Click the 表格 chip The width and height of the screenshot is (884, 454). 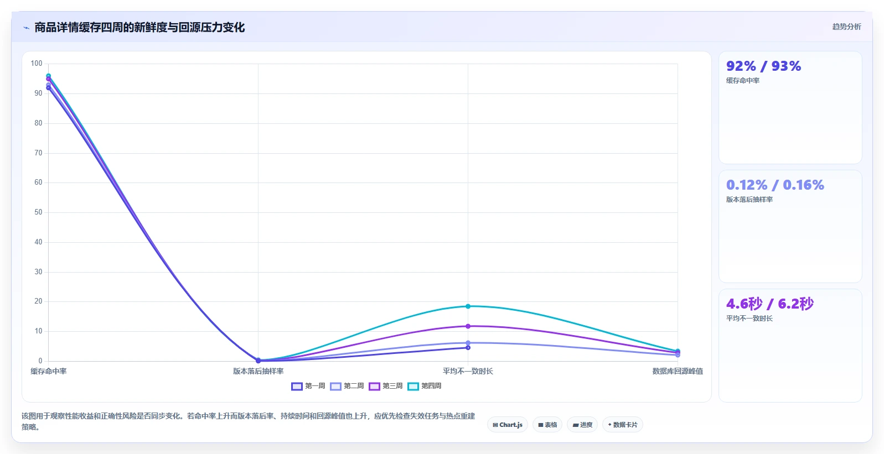(547, 425)
